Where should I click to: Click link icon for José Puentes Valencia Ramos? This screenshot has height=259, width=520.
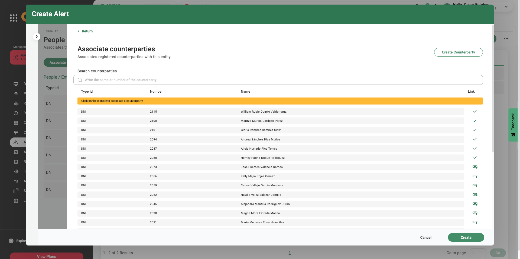tap(475, 167)
